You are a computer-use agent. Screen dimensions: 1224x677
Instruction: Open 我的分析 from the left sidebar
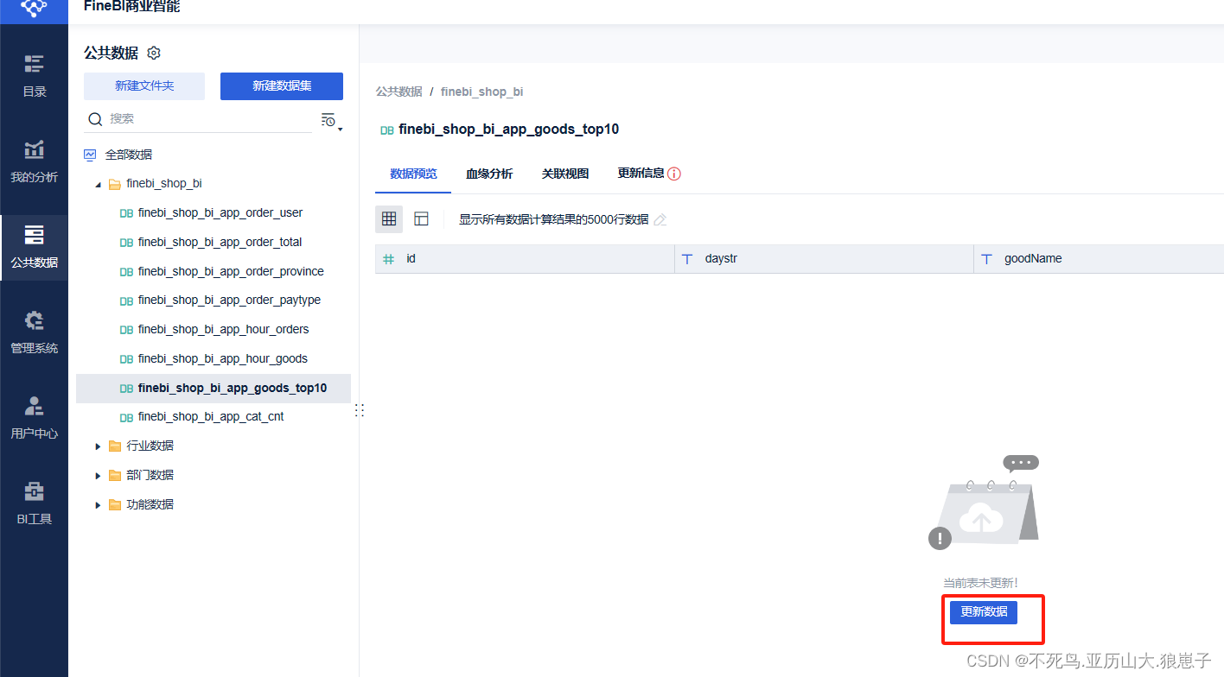click(x=34, y=162)
